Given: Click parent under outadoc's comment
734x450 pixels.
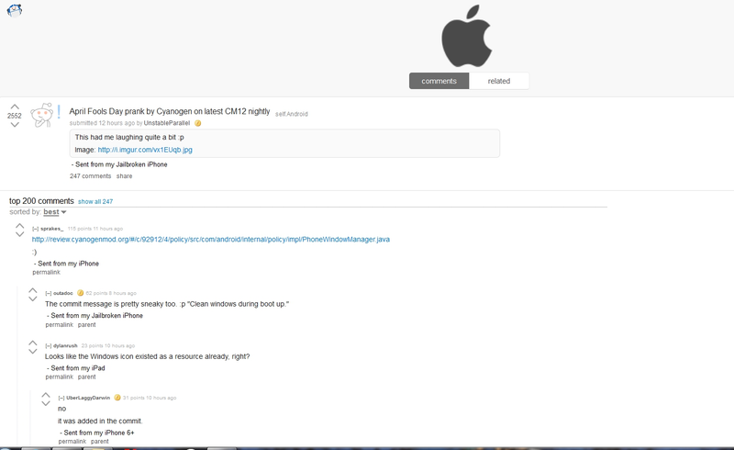Looking at the screenshot, I should [86, 325].
